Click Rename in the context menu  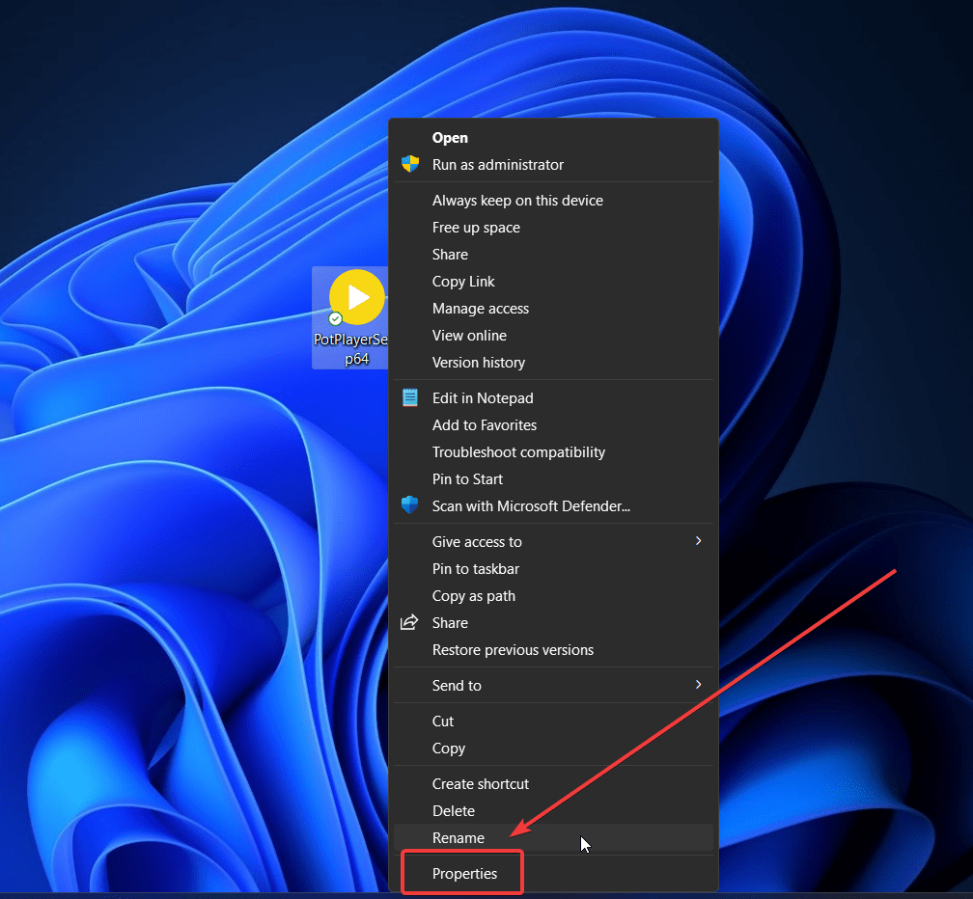459,838
